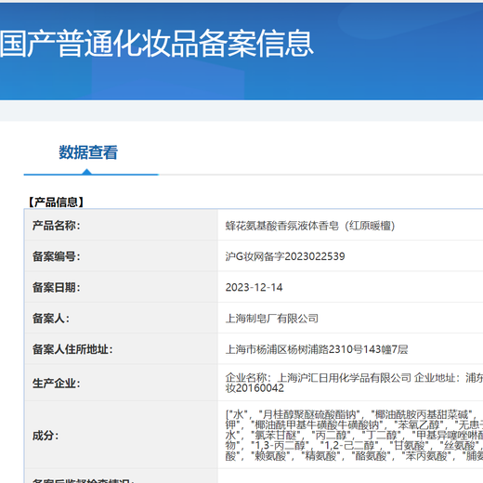Click the 成分 label cell
This screenshot has width=483, height=483.
pos(122,435)
